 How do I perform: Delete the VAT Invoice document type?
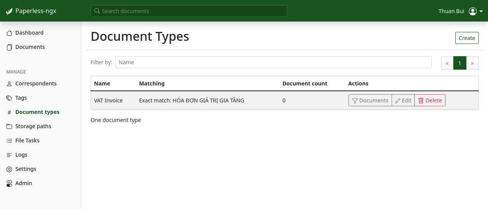click(x=430, y=100)
